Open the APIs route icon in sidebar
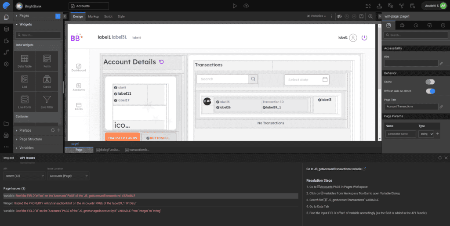This screenshot has width=450, height=226. coord(6,52)
